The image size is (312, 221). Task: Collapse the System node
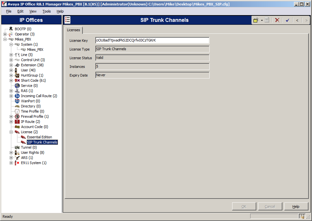click(11, 44)
